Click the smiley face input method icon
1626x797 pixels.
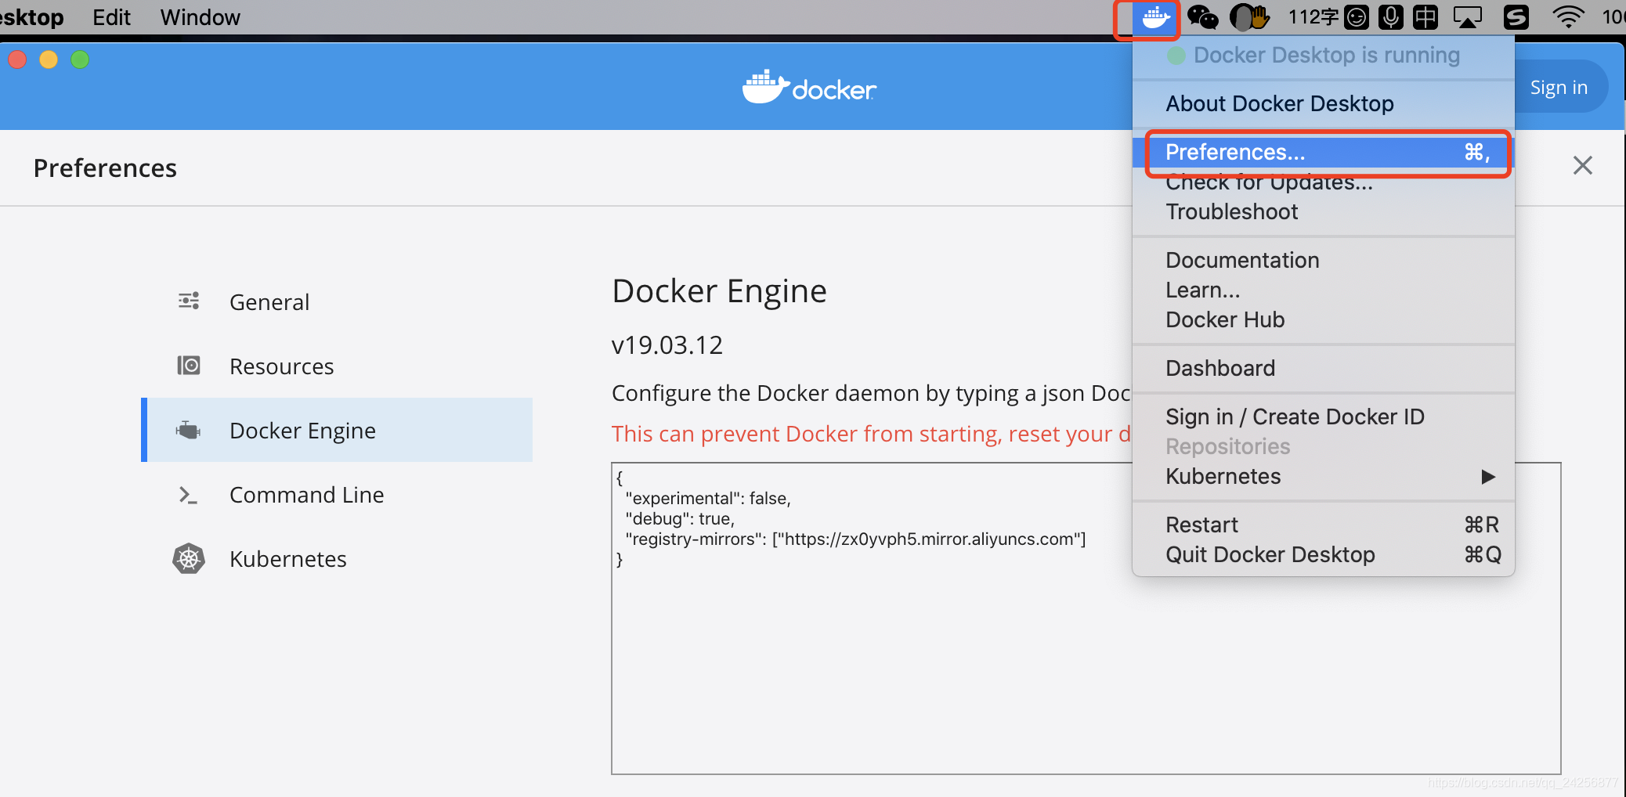point(1357,16)
